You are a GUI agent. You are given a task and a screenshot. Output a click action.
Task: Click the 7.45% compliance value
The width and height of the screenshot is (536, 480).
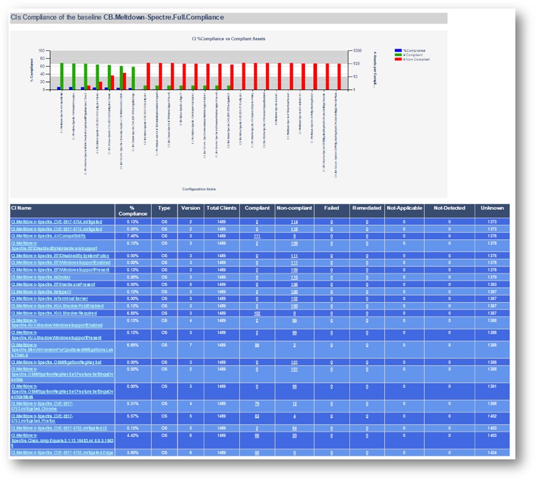pyautogui.click(x=132, y=236)
